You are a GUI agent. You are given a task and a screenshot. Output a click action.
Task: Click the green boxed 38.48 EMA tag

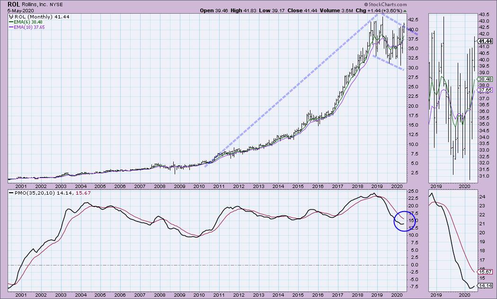point(486,79)
